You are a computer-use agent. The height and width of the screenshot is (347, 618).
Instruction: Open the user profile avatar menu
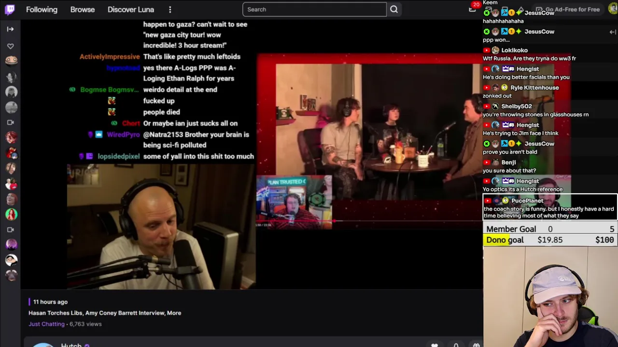click(x=612, y=9)
